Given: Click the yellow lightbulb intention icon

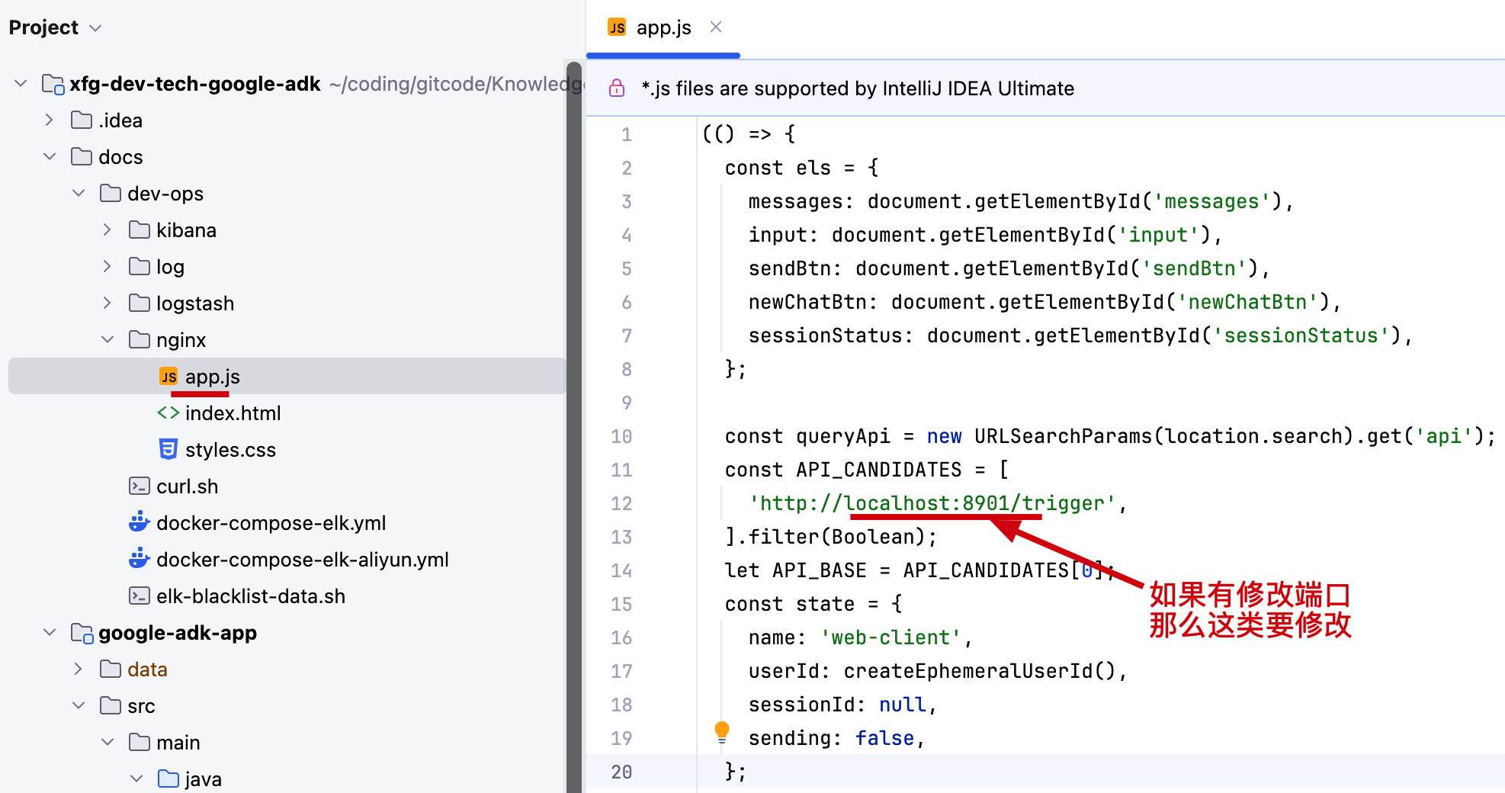Looking at the screenshot, I should (x=721, y=731).
